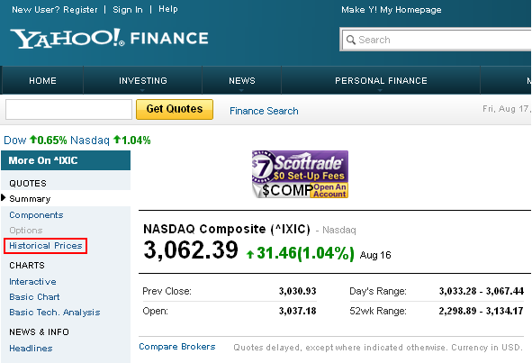Open the Finance Search link
The image size is (532, 363).
tap(264, 111)
